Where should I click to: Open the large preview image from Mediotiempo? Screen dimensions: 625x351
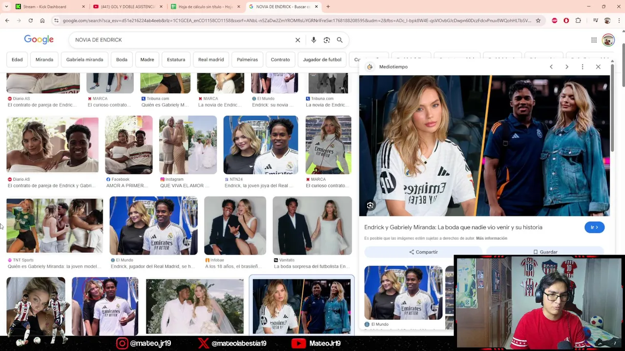[x=484, y=145]
